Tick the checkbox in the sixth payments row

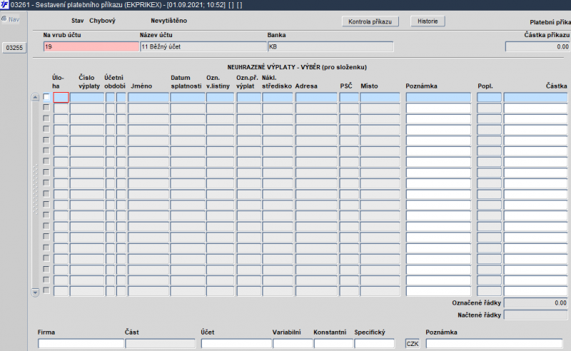point(46,151)
